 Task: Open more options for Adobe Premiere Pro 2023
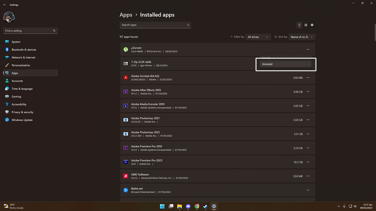click(x=308, y=162)
